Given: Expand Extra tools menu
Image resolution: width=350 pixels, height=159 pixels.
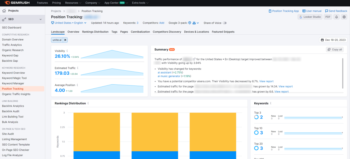Looking at the screenshot, I should 140,3.
